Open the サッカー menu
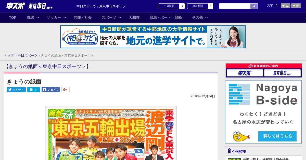Image resolution: width=306 pixels, height=160 pixels. [54, 18]
